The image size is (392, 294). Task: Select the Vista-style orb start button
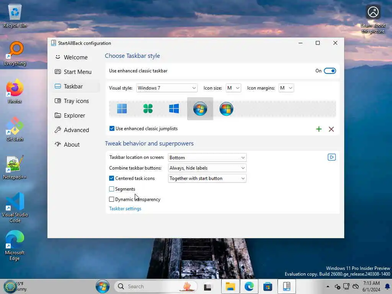(x=226, y=109)
